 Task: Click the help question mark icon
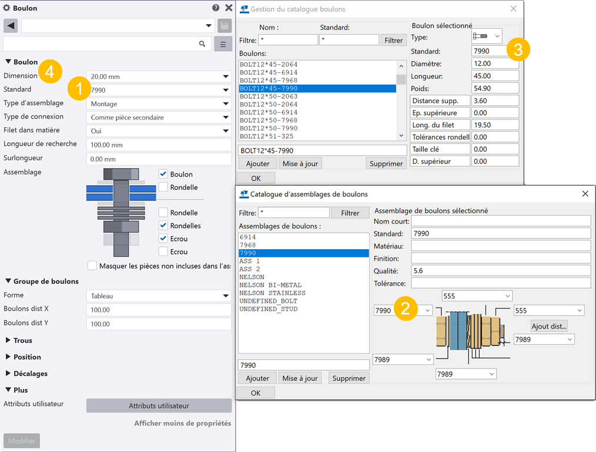[216, 8]
